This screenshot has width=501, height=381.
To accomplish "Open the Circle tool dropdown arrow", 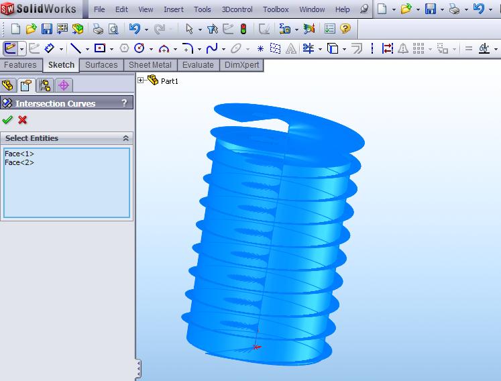I will pyautogui.click(x=151, y=50).
